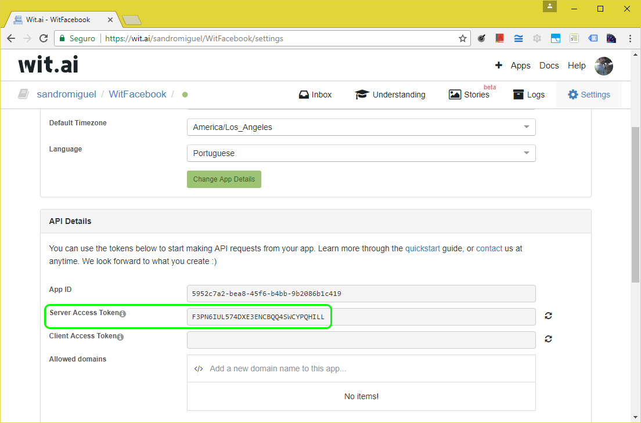Click the Add a new domain field
The height and width of the screenshot is (423, 641).
(x=361, y=368)
